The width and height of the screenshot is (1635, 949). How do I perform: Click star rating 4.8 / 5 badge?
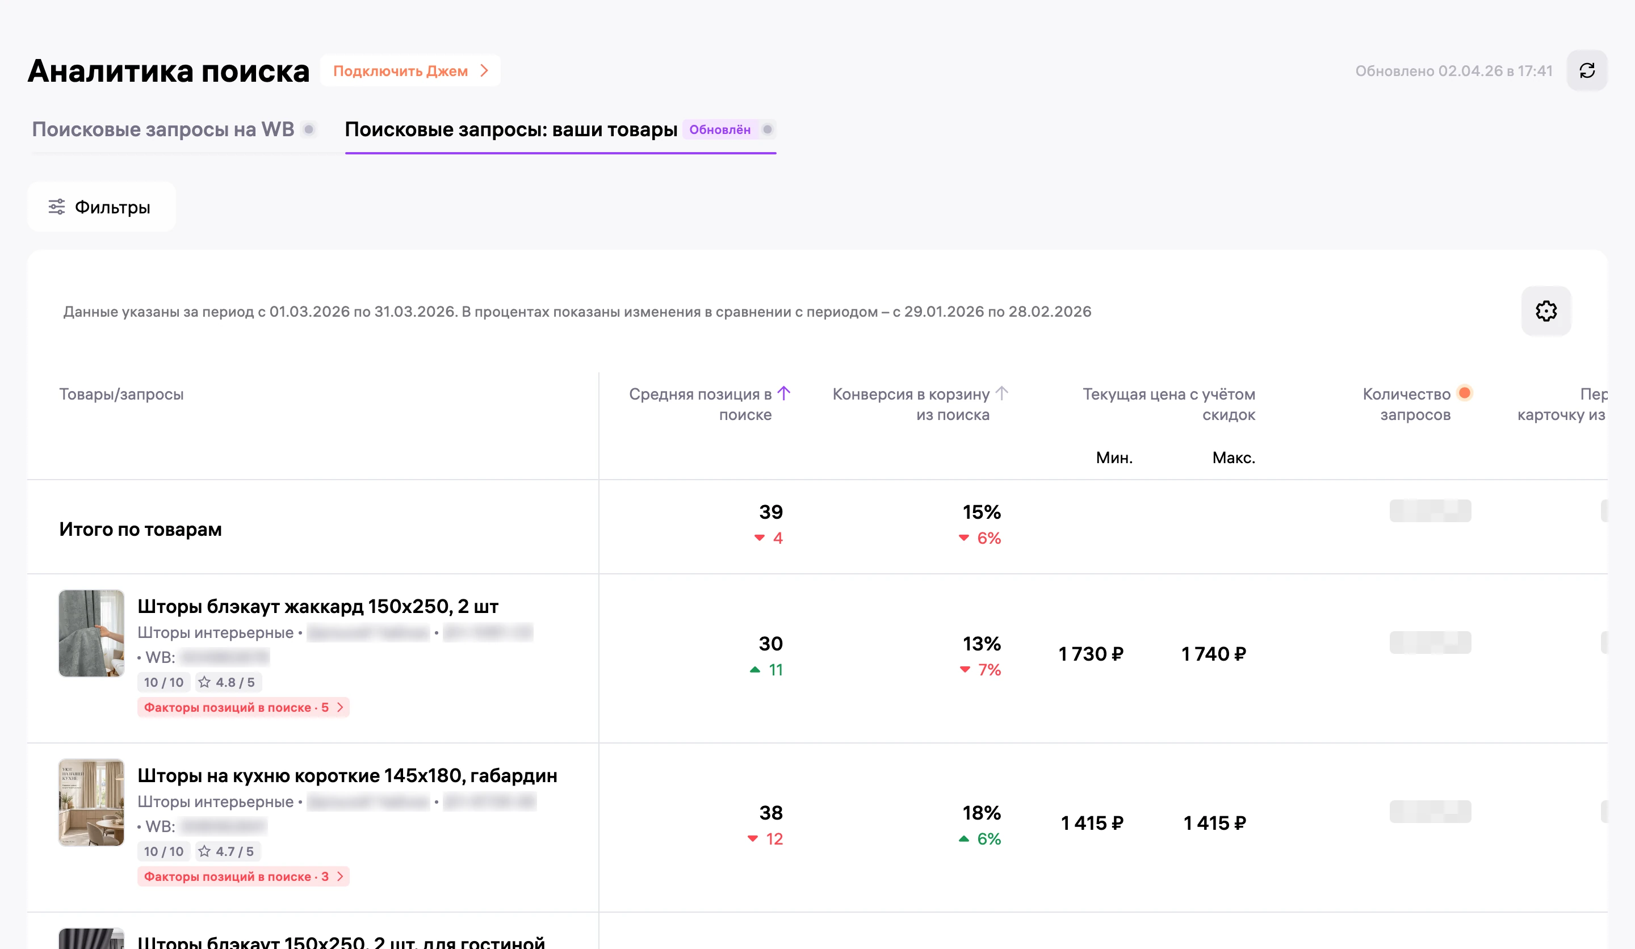click(227, 682)
